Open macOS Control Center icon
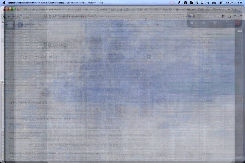This screenshot has width=245, height=163. point(221,3)
